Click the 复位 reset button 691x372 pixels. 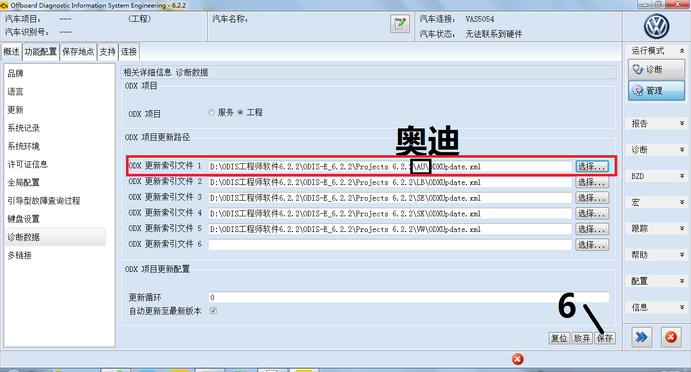point(559,338)
